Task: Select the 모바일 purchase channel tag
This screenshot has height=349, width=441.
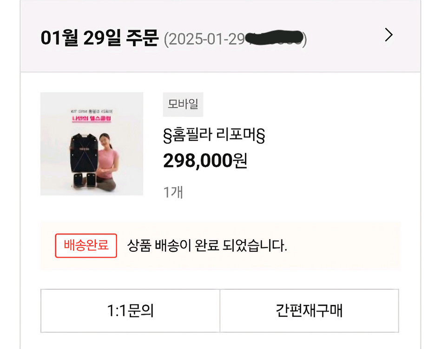Action: (182, 104)
